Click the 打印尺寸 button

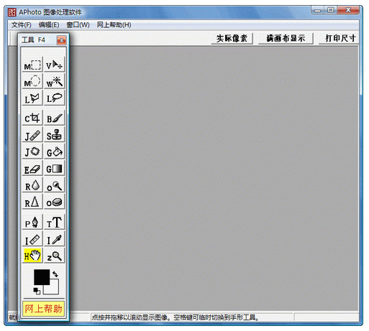pyautogui.click(x=340, y=38)
